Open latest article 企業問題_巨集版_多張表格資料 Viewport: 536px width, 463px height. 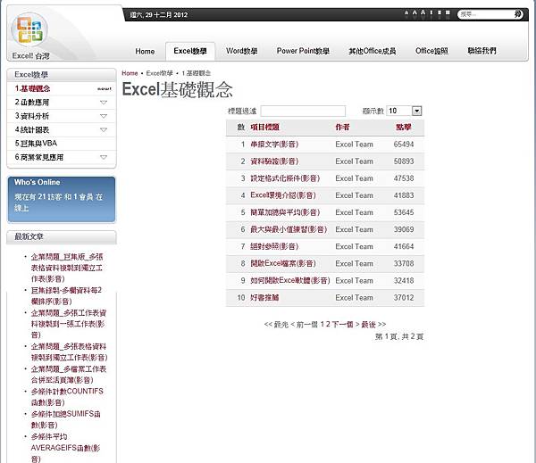[67, 268]
